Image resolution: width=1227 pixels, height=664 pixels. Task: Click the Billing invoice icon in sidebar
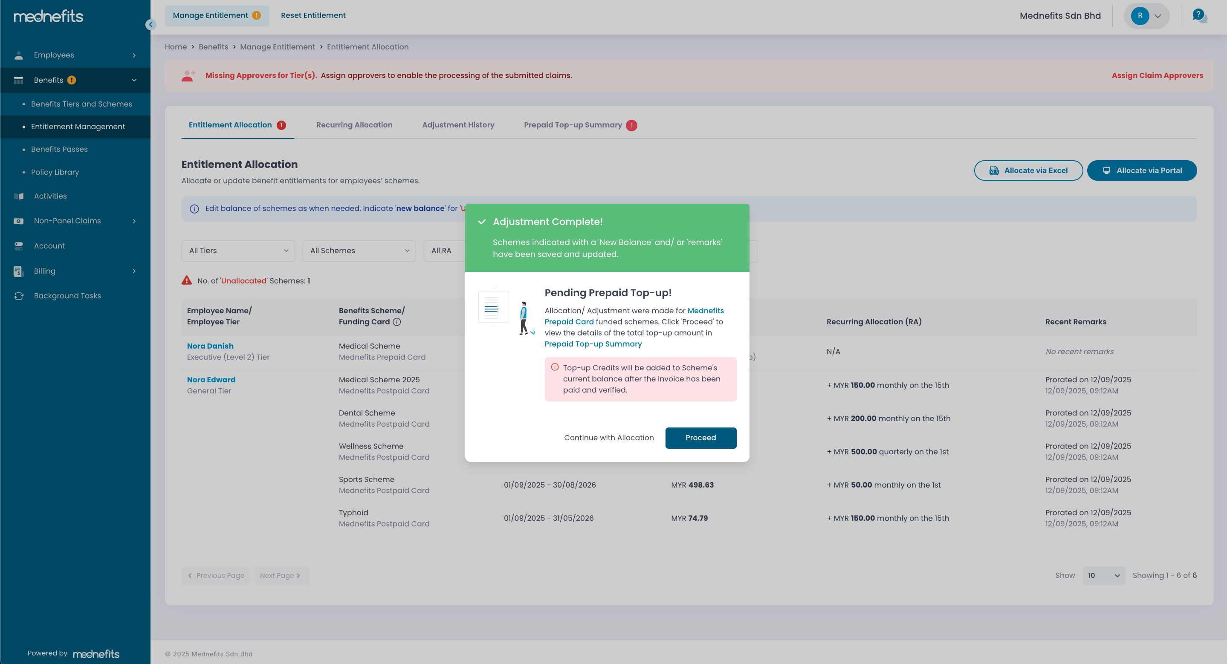pos(18,271)
